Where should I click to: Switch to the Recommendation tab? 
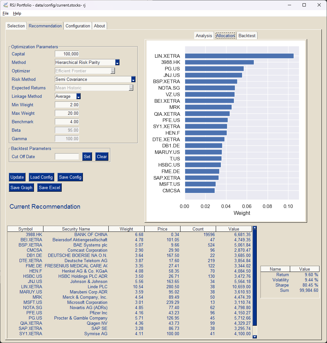coord(45,26)
